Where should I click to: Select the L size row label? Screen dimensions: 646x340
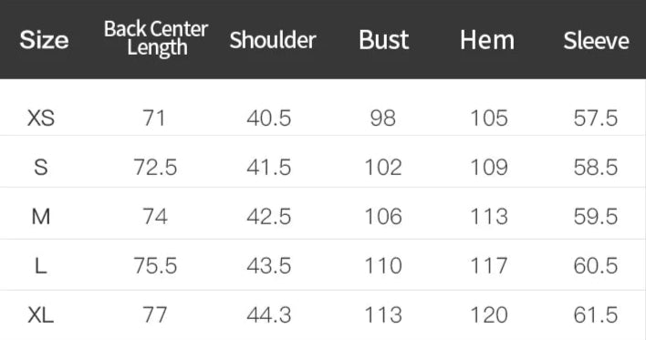pyautogui.click(x=41, y=265)
